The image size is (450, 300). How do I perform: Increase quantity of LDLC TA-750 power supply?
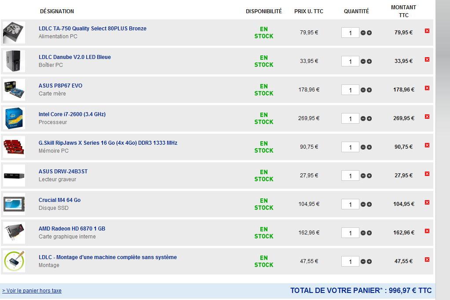[x=370, y=33]
